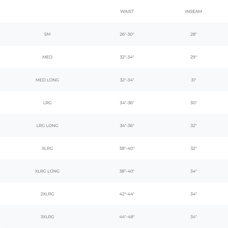
Task: Select the 2XLRG size label
Action: [x=47, y=194]
